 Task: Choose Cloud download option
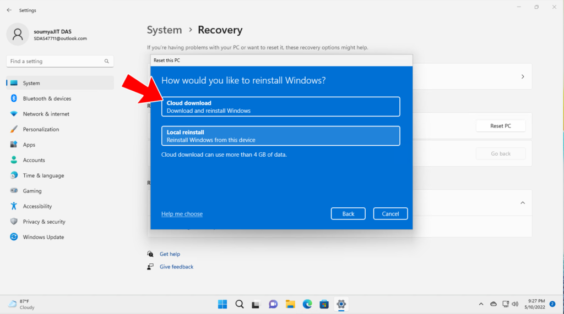coord(280,107)
